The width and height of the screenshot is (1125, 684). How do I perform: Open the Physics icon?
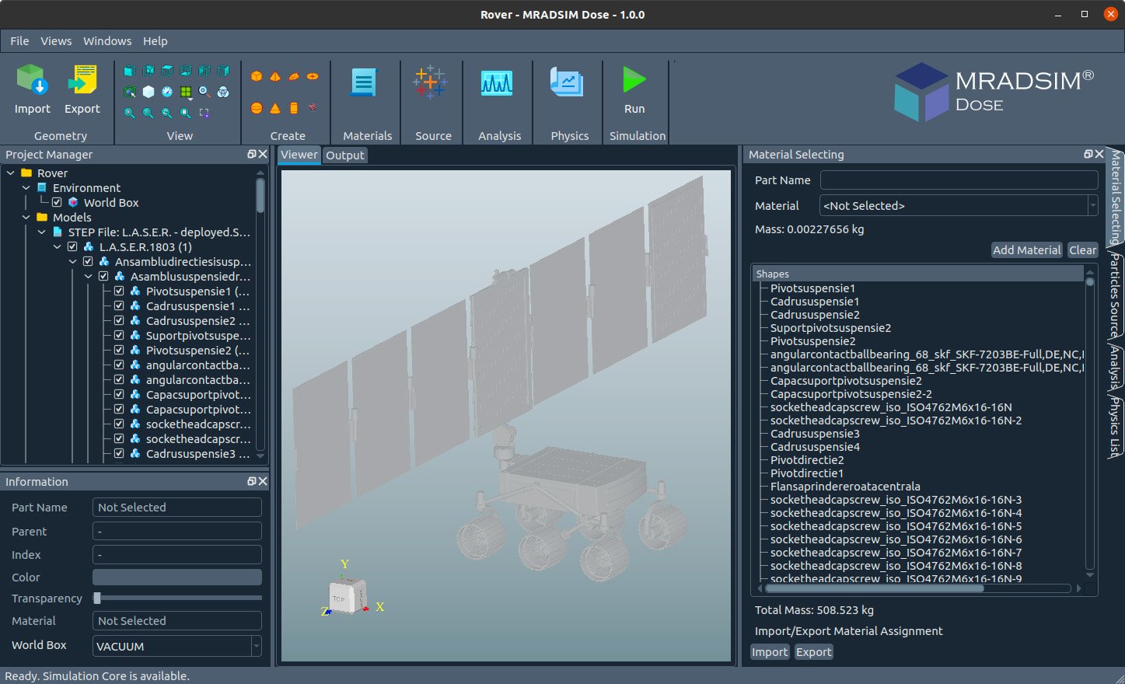pyautogui.click(x=567, y=82)
